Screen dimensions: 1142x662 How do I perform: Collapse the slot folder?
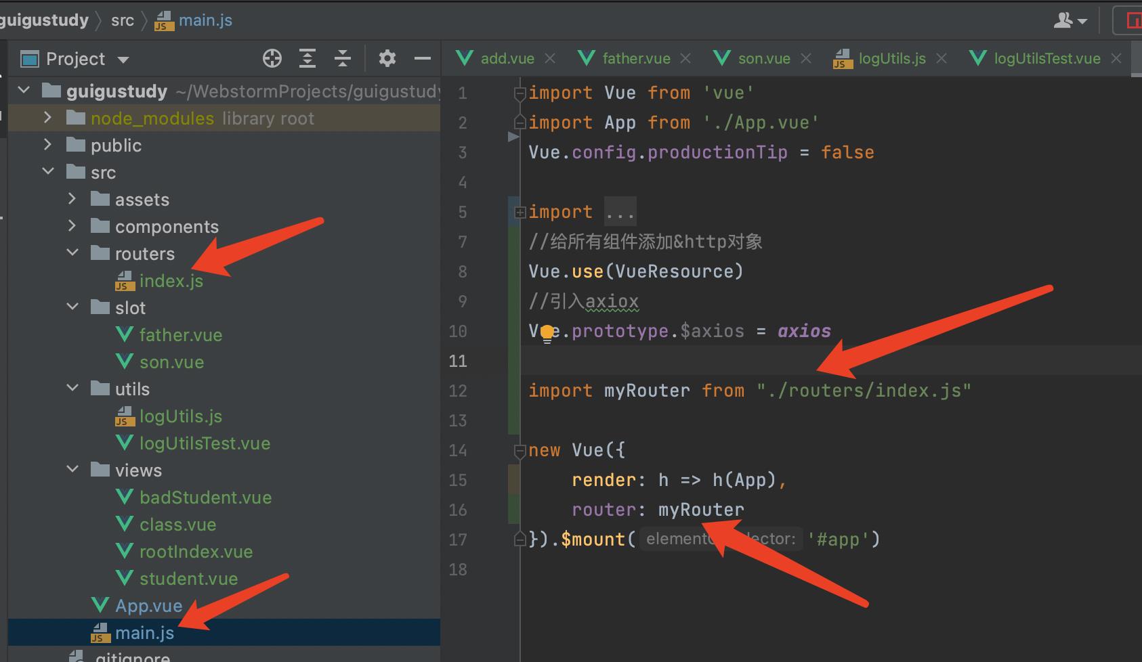(x=72, y=307)
